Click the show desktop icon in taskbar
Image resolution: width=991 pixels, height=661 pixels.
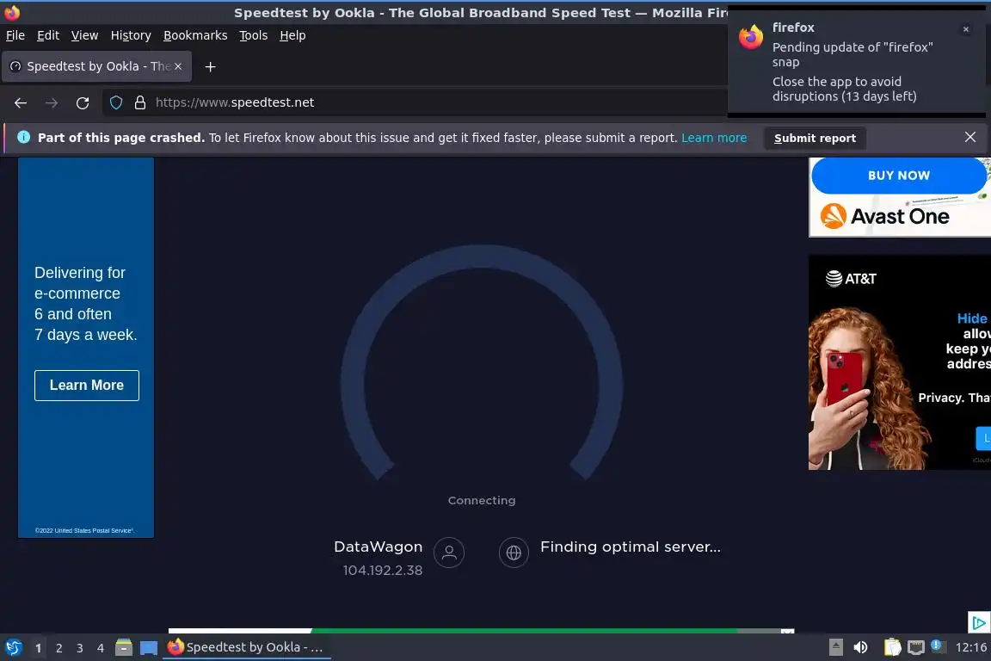[x=149, y=648]
